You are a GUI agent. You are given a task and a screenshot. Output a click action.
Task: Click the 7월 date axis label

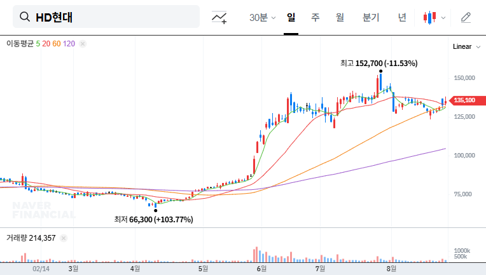[x=320, y=269]
